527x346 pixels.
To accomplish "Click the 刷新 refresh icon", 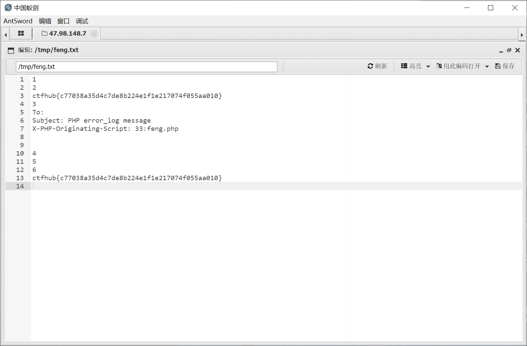I will click(370, 66).
